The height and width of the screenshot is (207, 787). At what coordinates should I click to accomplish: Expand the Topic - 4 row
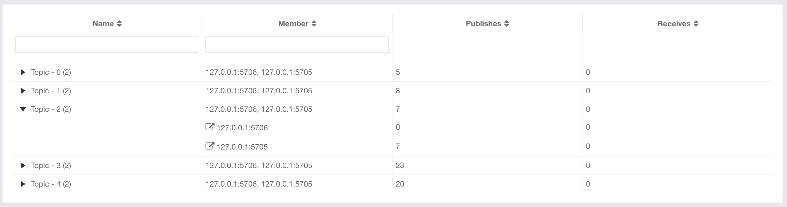click(23, 184)
